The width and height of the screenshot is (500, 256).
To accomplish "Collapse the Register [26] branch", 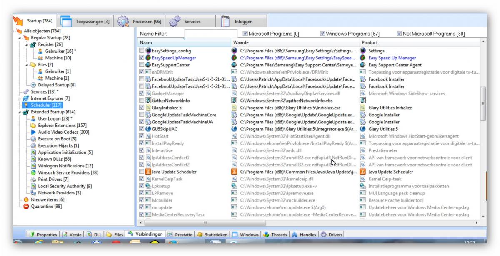I will [x=27, y=44].
